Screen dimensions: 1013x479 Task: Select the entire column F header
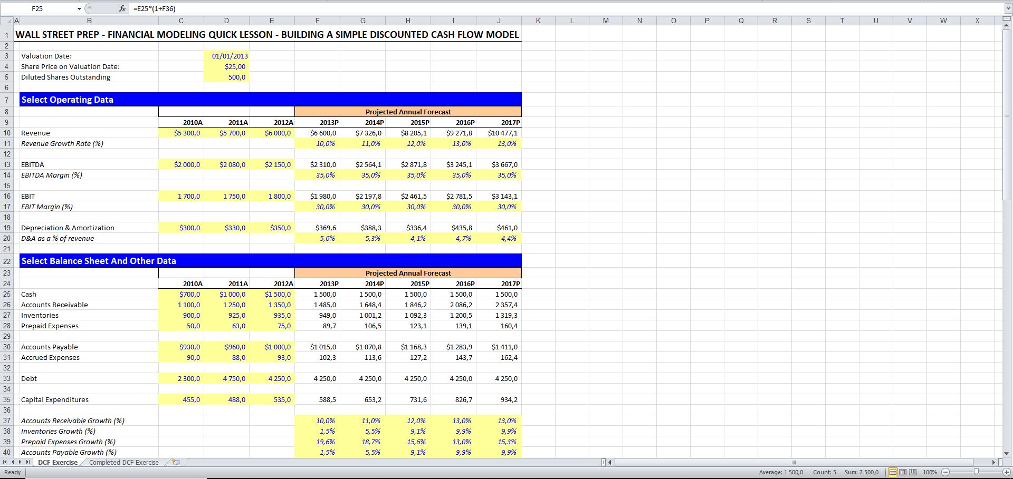click(x=317, y=21)
